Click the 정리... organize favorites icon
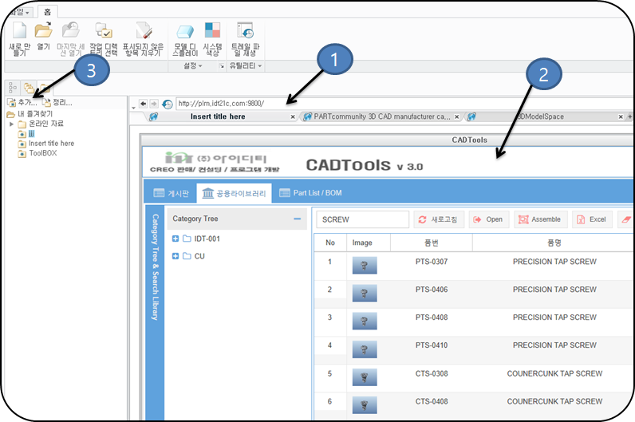The image size is (635, 422). (x=46, y=103)
